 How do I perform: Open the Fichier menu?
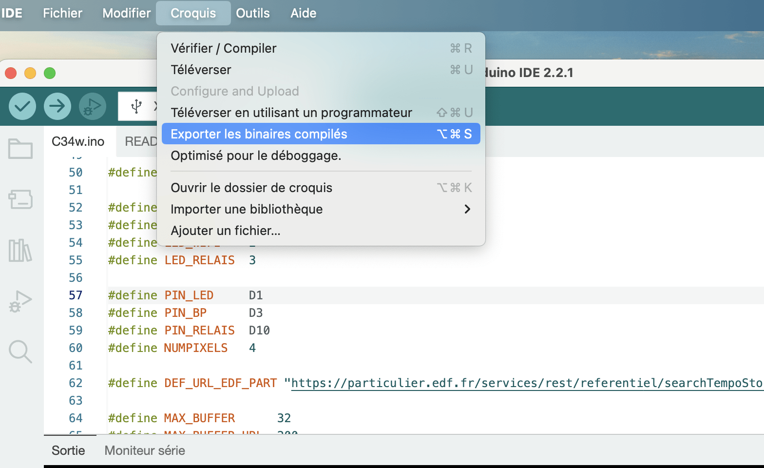(x=62, y=13)
